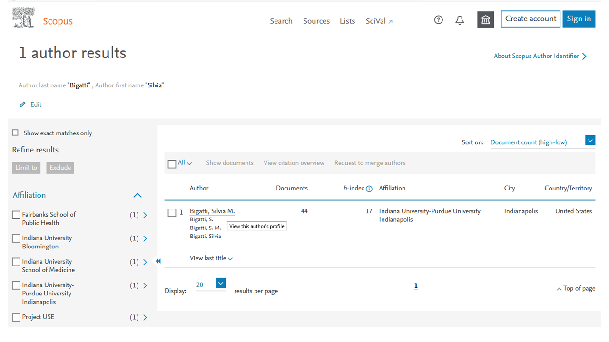
Task: Click the Documents column header
Action: [292, 188]
